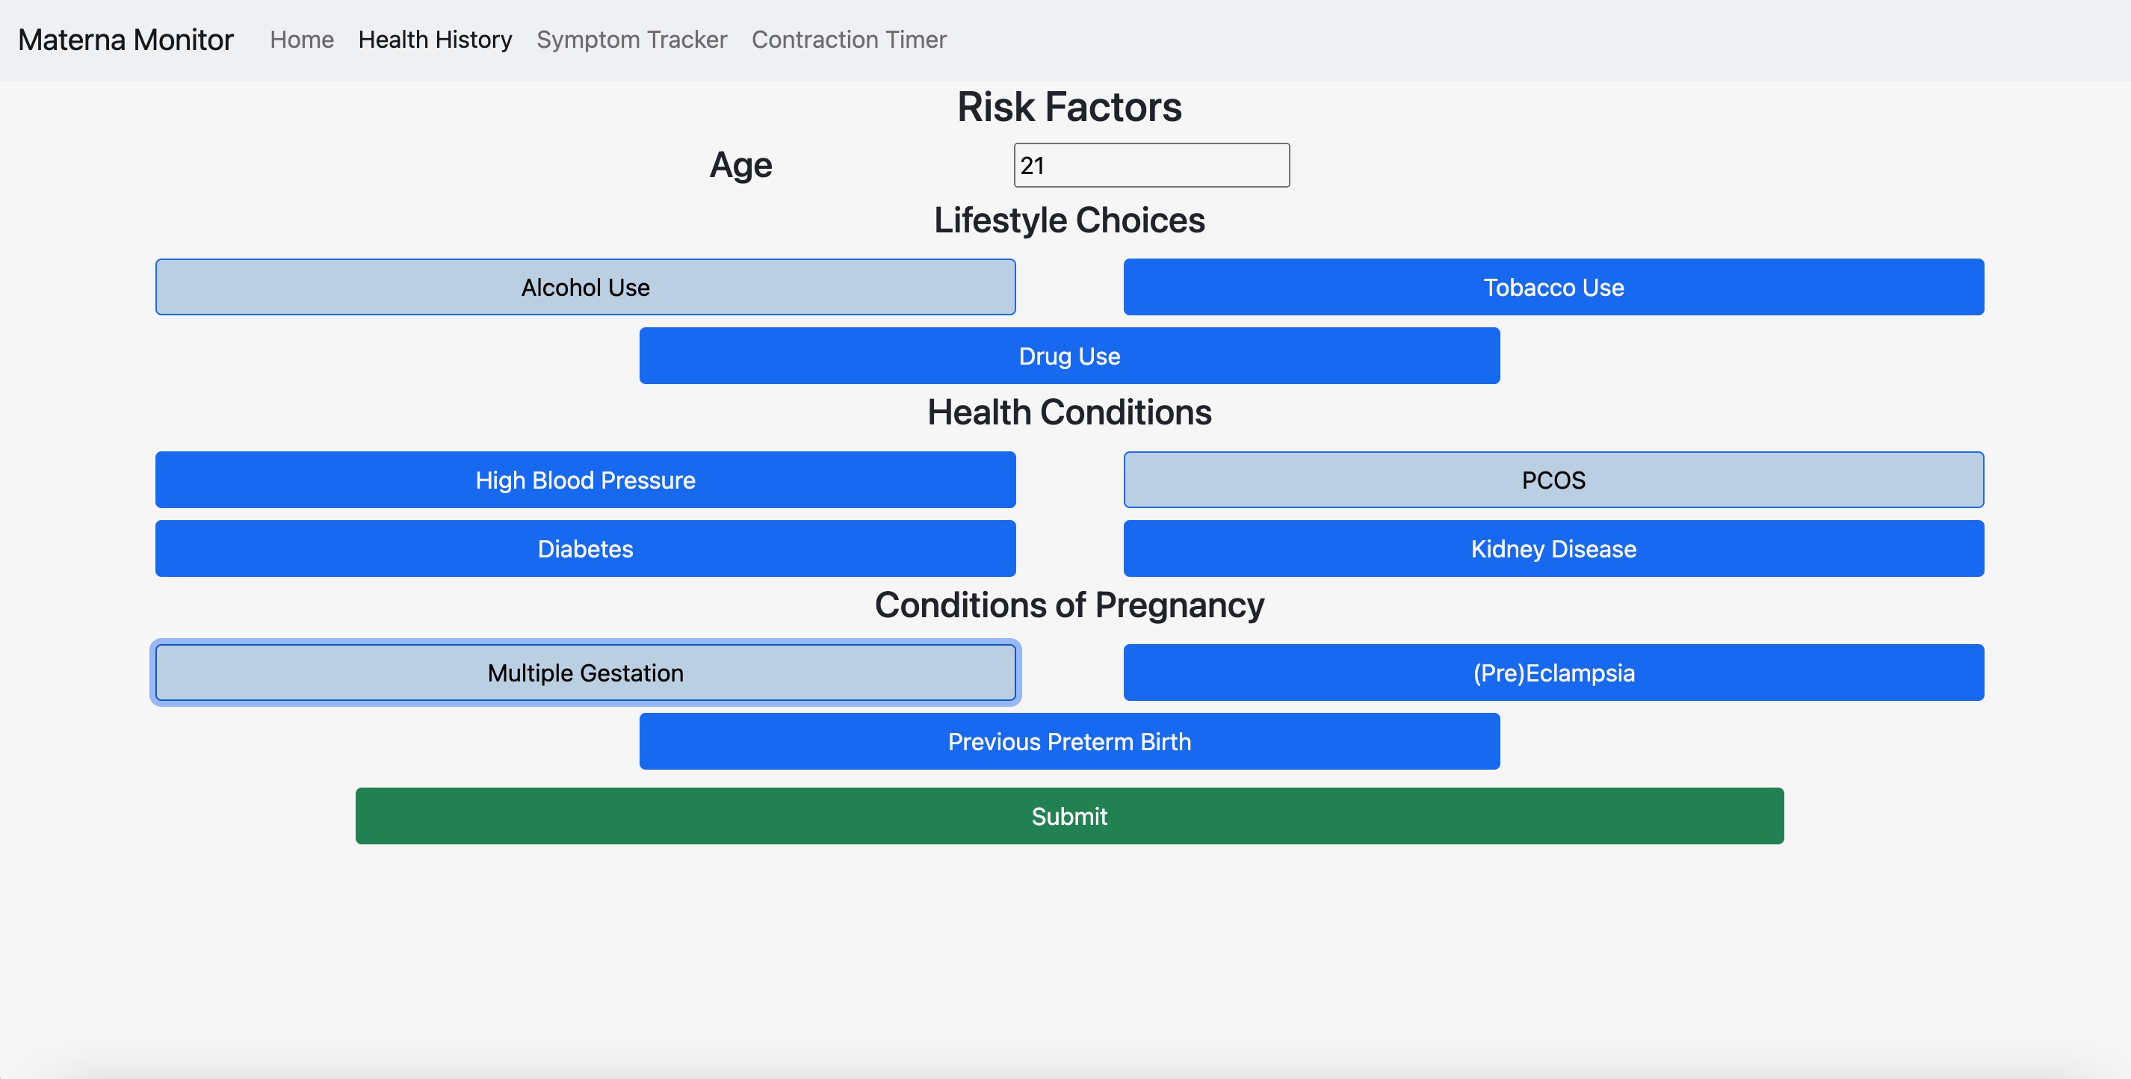Click the Risk Factors heading

[1070, 107]
